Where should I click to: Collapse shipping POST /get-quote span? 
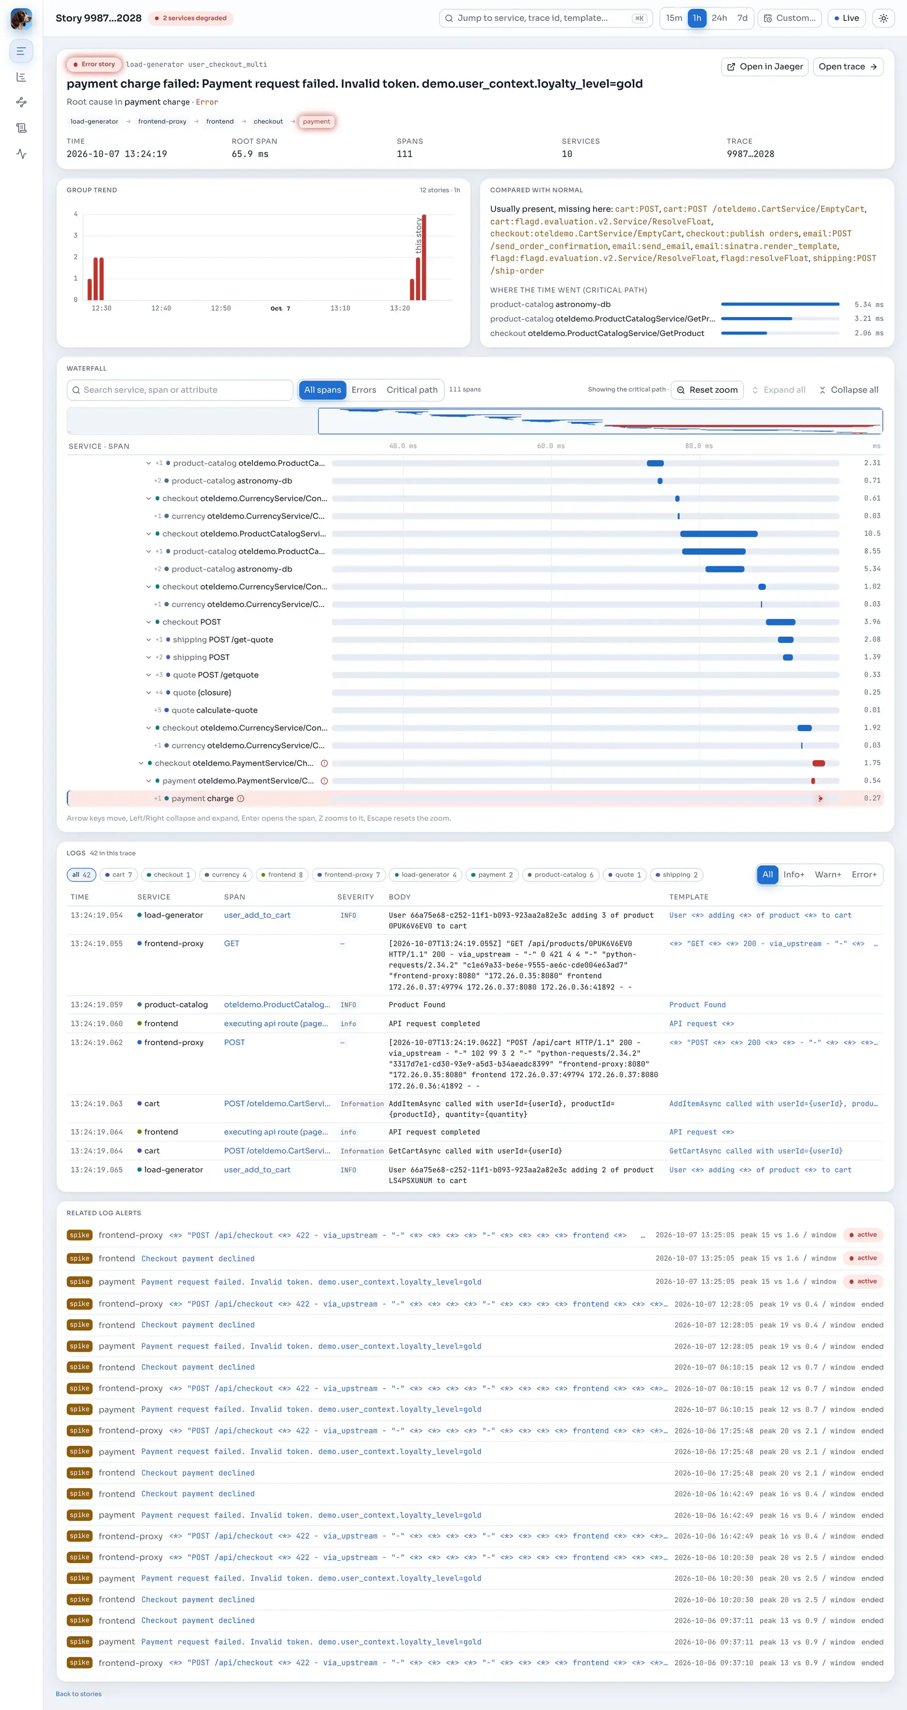(149, 640)
